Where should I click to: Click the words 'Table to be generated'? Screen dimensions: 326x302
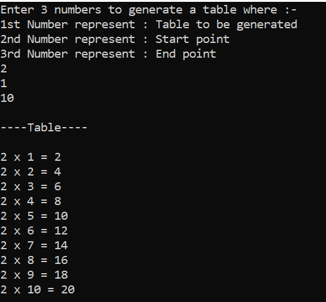[x=227, y=25]
